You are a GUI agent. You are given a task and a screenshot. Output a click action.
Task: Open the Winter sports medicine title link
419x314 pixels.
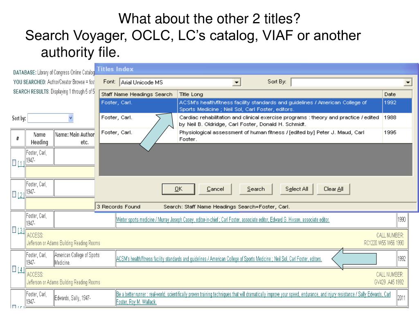[223, 220]
